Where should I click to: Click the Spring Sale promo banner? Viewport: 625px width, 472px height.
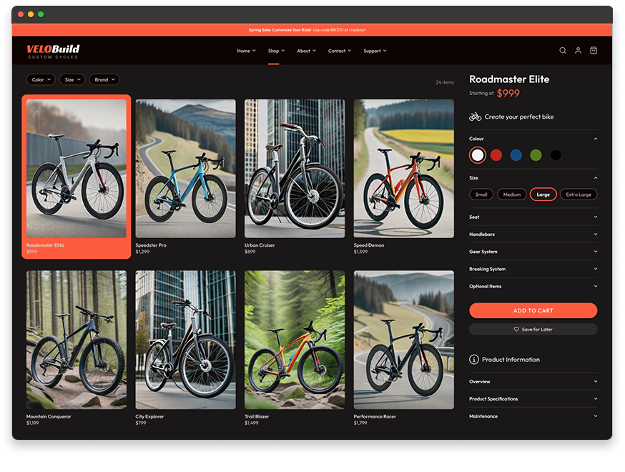[312, 30]
